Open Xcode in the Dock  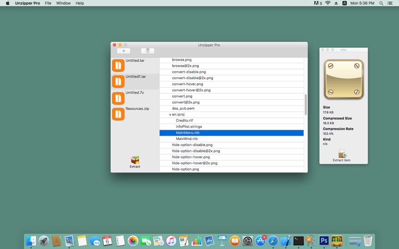click(x=285, y=241)
